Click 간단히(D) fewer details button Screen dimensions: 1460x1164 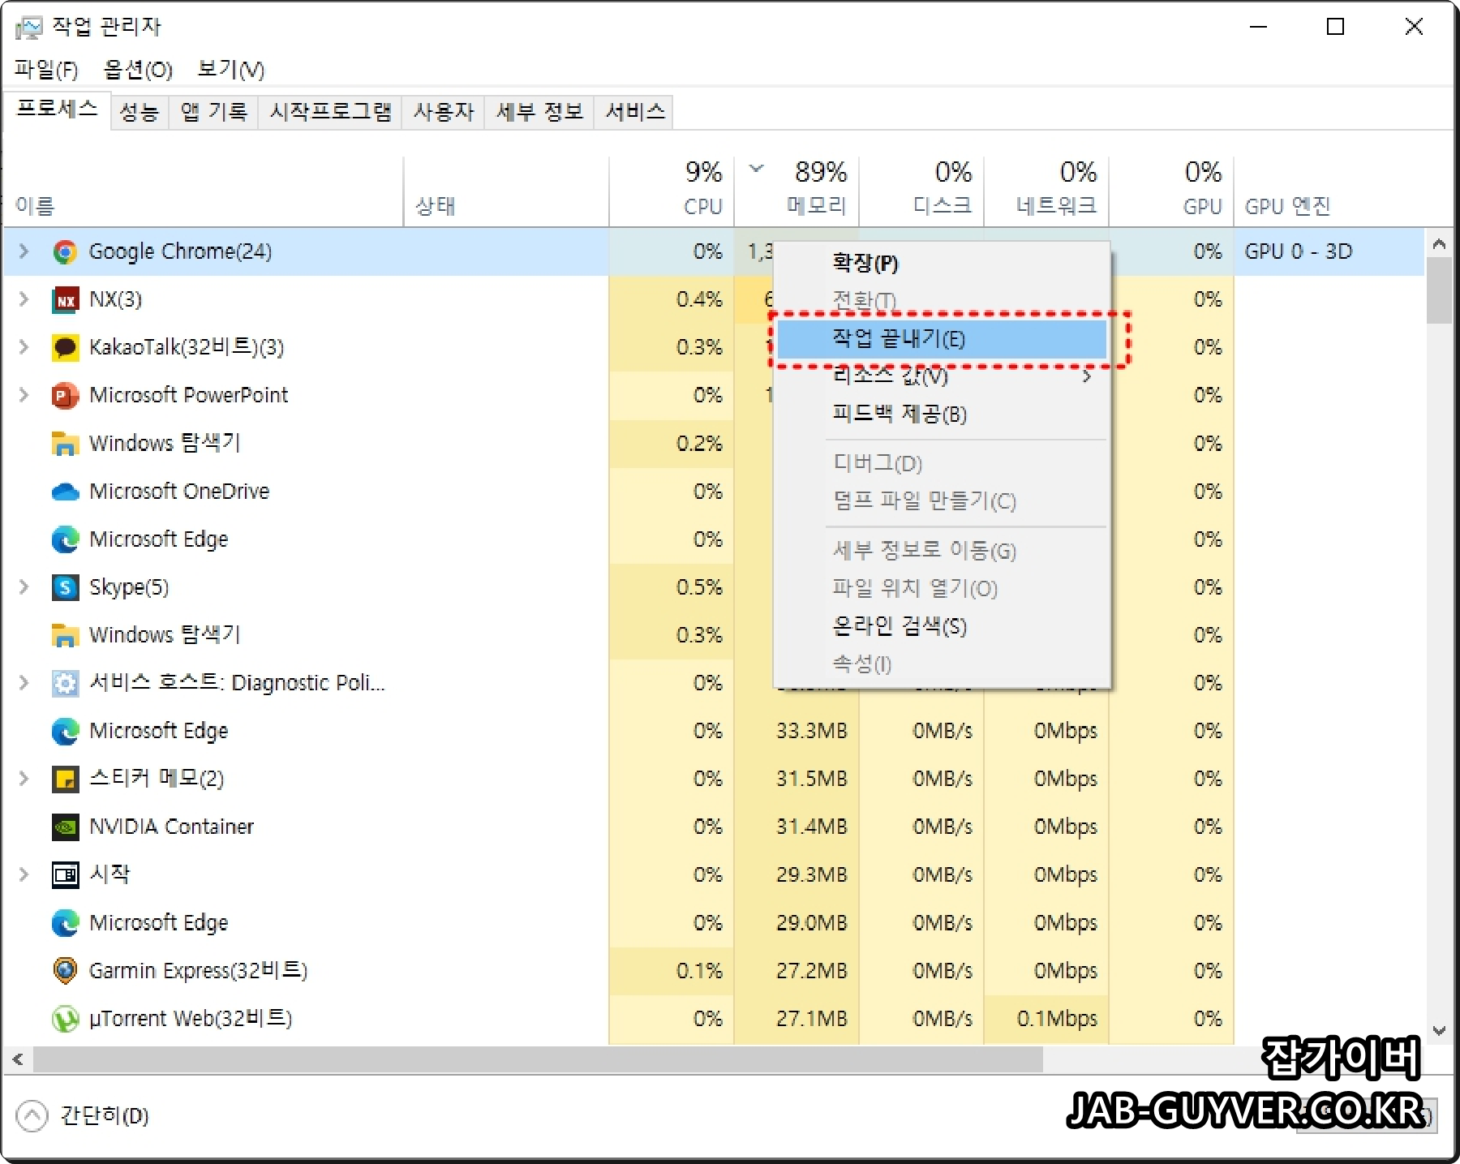click(83, 1116)
